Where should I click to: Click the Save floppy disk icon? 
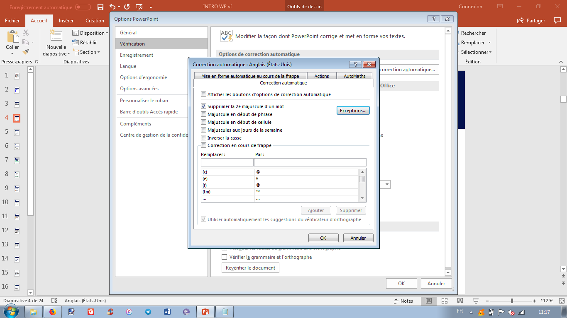(x=100, y=7)
